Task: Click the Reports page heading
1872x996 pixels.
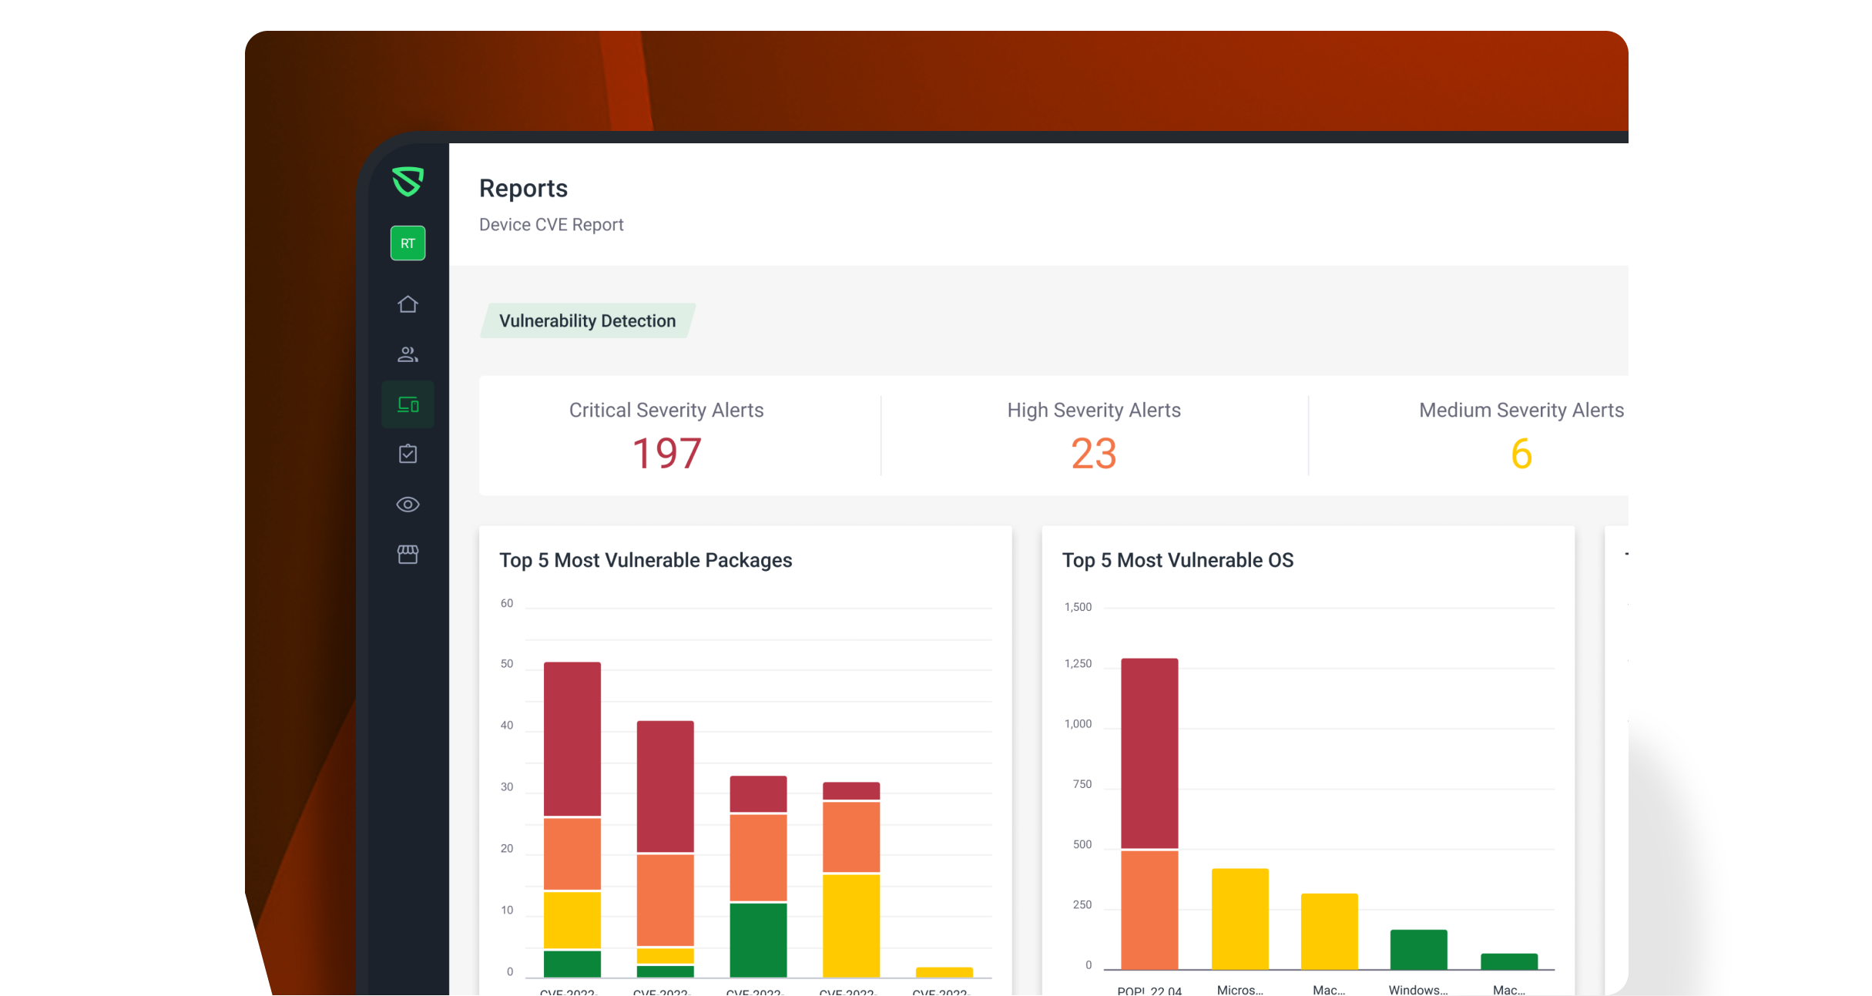Action: pos(523,187)
